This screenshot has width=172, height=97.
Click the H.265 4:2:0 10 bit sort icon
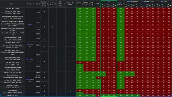[x=134, y=5]
